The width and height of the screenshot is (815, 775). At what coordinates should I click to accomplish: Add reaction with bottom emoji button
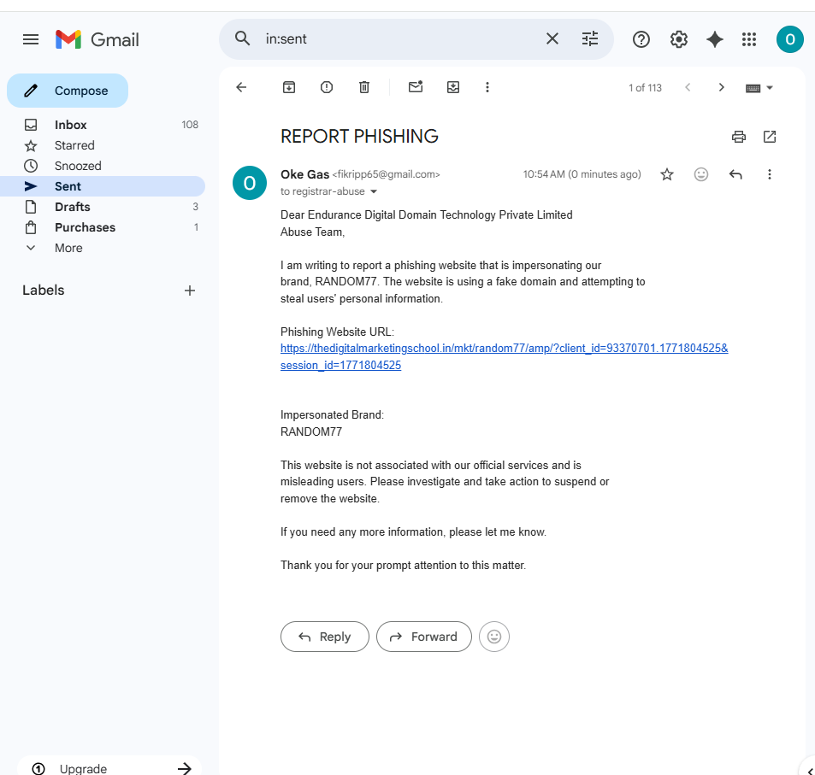[494, 637]
